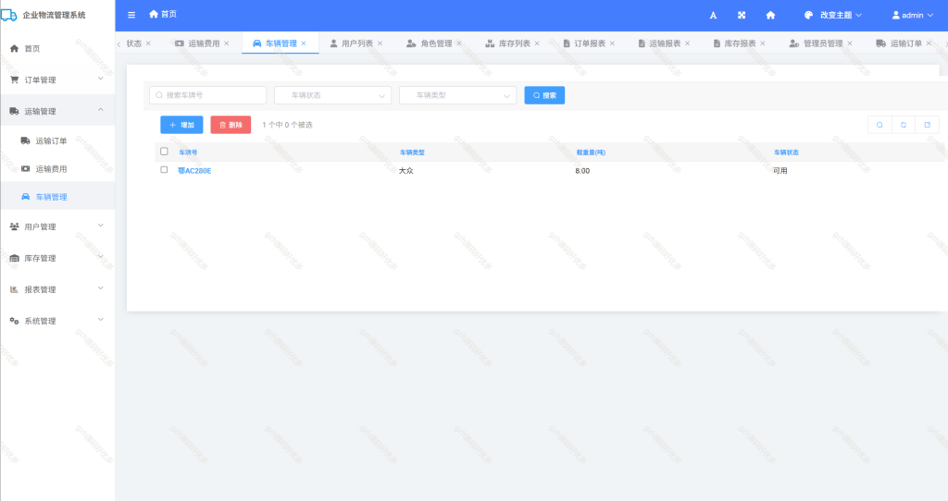
Task: Sort by 载重量(吨) column header
Action: pyautogui.click(x=591, y=153)
